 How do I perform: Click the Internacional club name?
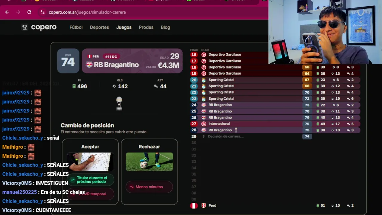[x=219, y=124]
